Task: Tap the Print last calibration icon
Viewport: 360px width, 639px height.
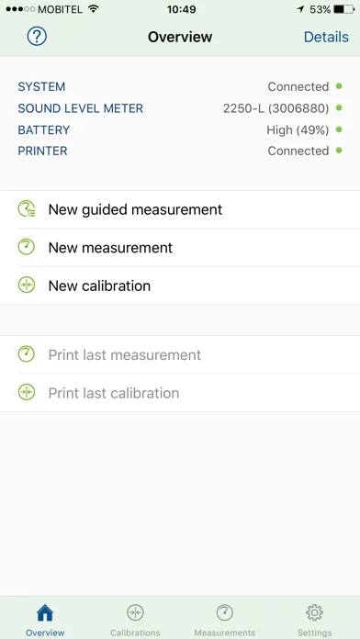Action: [x=27, y=392]
